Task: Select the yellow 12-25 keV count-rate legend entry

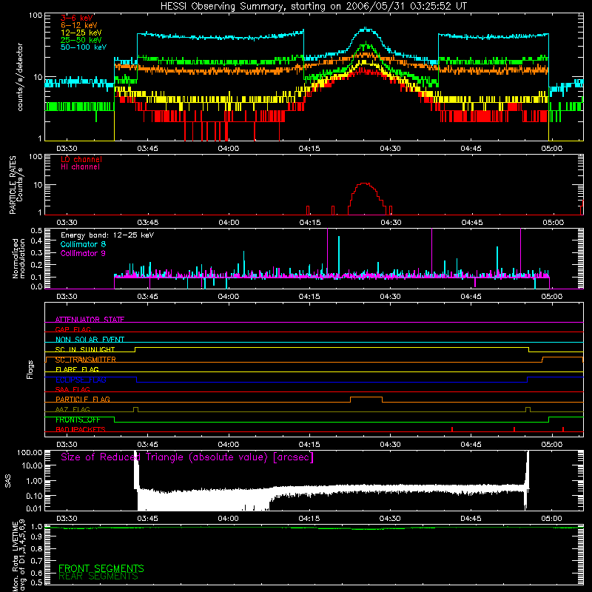Action: click(81, 33)
